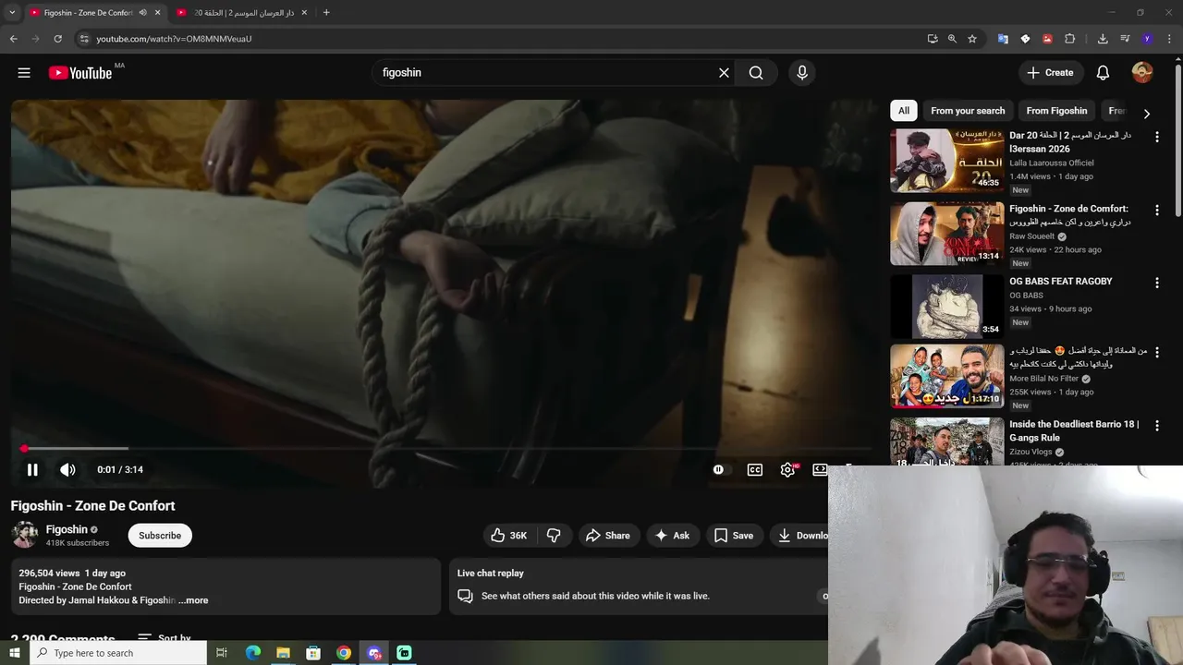The image size is (1183, 665).
Task: Subscribe to Figoshin channel
Action: pos(160,536)
